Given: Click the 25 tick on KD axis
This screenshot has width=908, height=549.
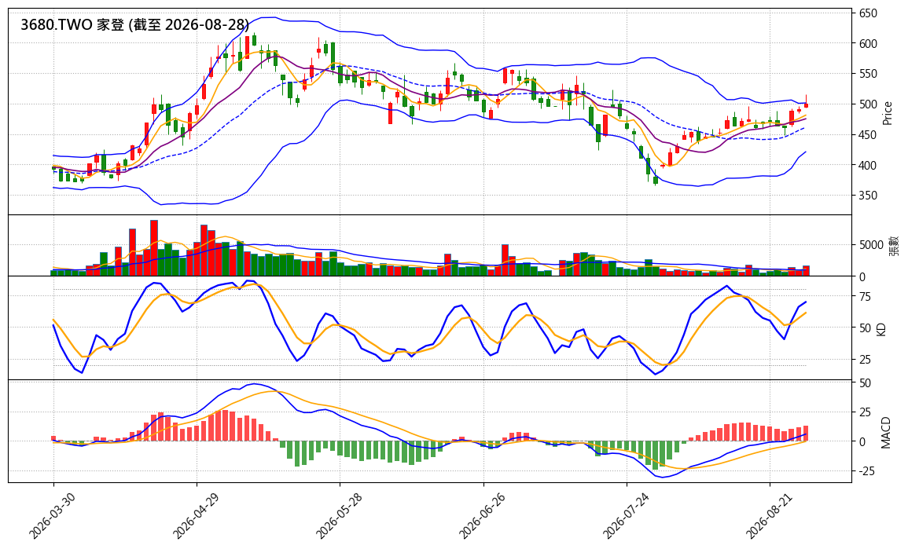Looking at the screenshot, I should click(865, 360).
